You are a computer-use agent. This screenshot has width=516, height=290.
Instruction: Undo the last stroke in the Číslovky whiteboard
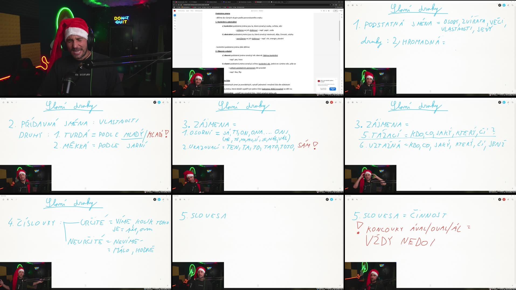12,199
